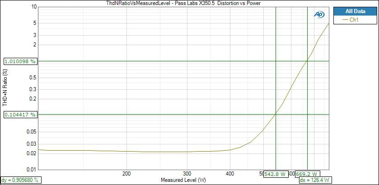Click the 200 tick on the X axis
The height and width of the screenshot is (185, 379).
click(x=126, y=174)
